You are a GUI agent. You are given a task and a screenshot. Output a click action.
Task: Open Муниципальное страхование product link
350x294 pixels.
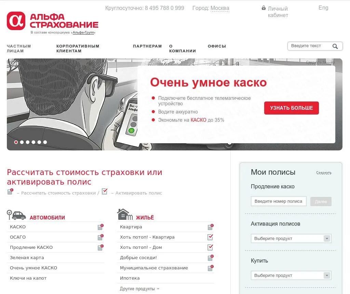click(154, 268)
